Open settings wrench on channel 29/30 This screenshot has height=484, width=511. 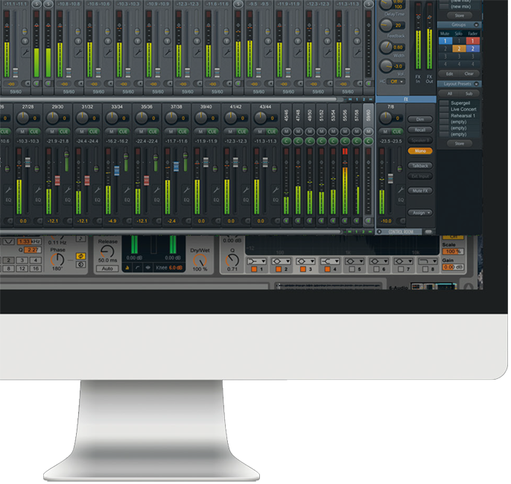pyautogui.click(x=68, y=189)
